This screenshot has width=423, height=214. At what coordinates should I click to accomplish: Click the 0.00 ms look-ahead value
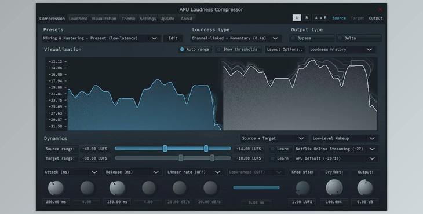tap(256, 202)
